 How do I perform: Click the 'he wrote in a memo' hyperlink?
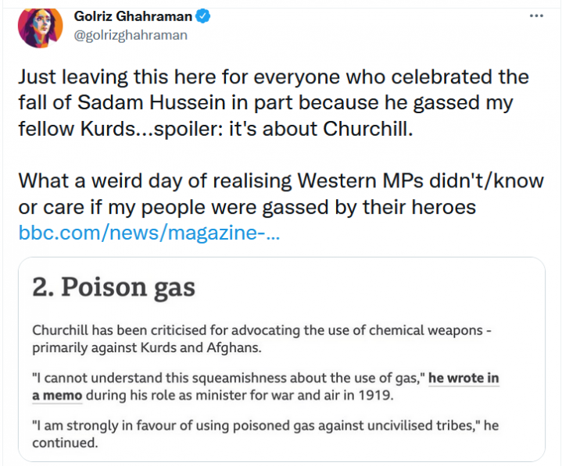[464, 379]
